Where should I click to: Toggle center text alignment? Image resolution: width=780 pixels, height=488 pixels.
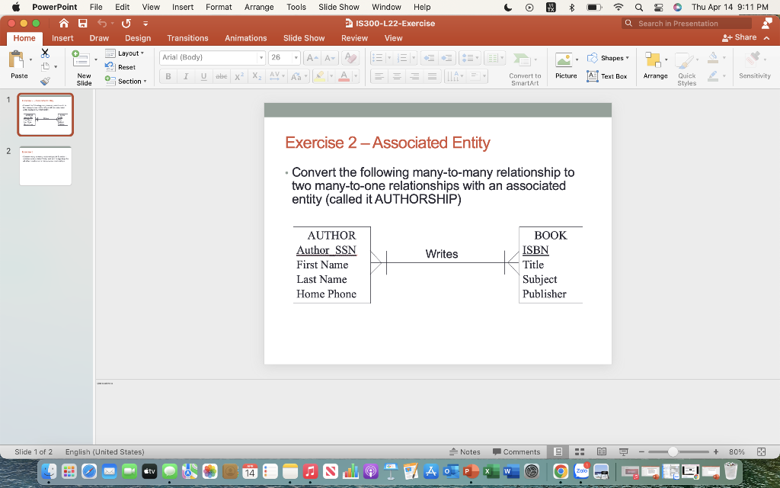pos(396,75)
